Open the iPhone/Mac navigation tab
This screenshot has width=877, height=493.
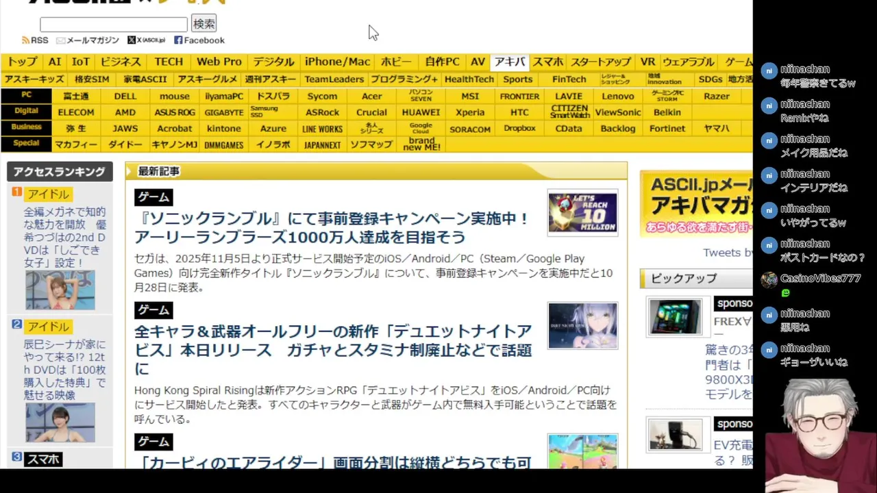click(x=337, y=62)
